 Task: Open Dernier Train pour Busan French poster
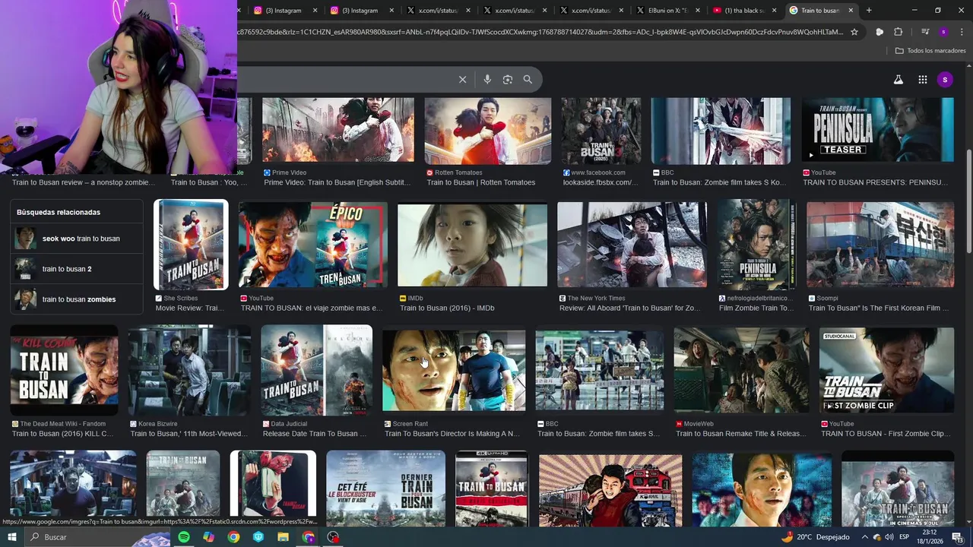[x=385, y=489]
